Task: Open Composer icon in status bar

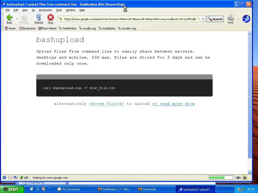Action: (x=16, y=177)
